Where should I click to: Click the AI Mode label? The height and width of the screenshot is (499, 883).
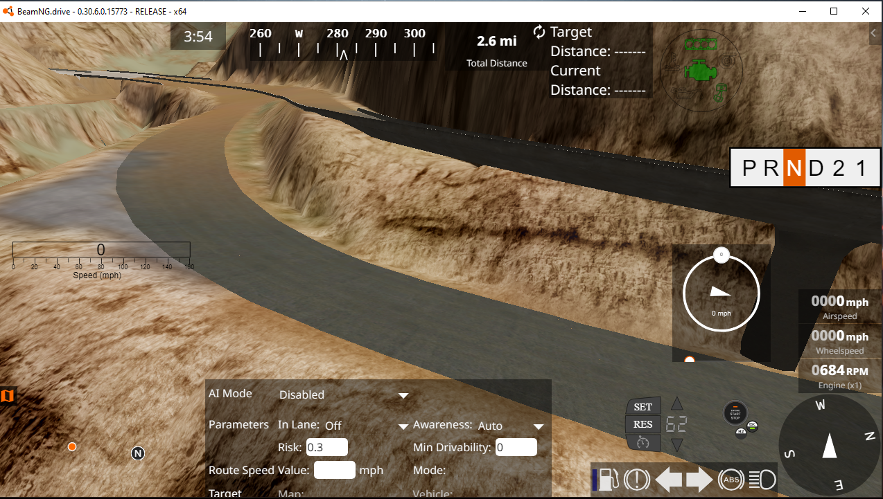point(230,393)
